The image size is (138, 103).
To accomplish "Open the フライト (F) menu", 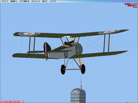I will tap(5, 1).
